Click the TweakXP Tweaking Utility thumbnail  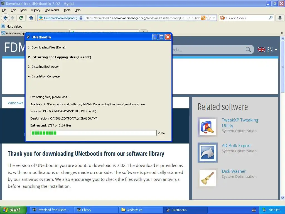point(208,127)
